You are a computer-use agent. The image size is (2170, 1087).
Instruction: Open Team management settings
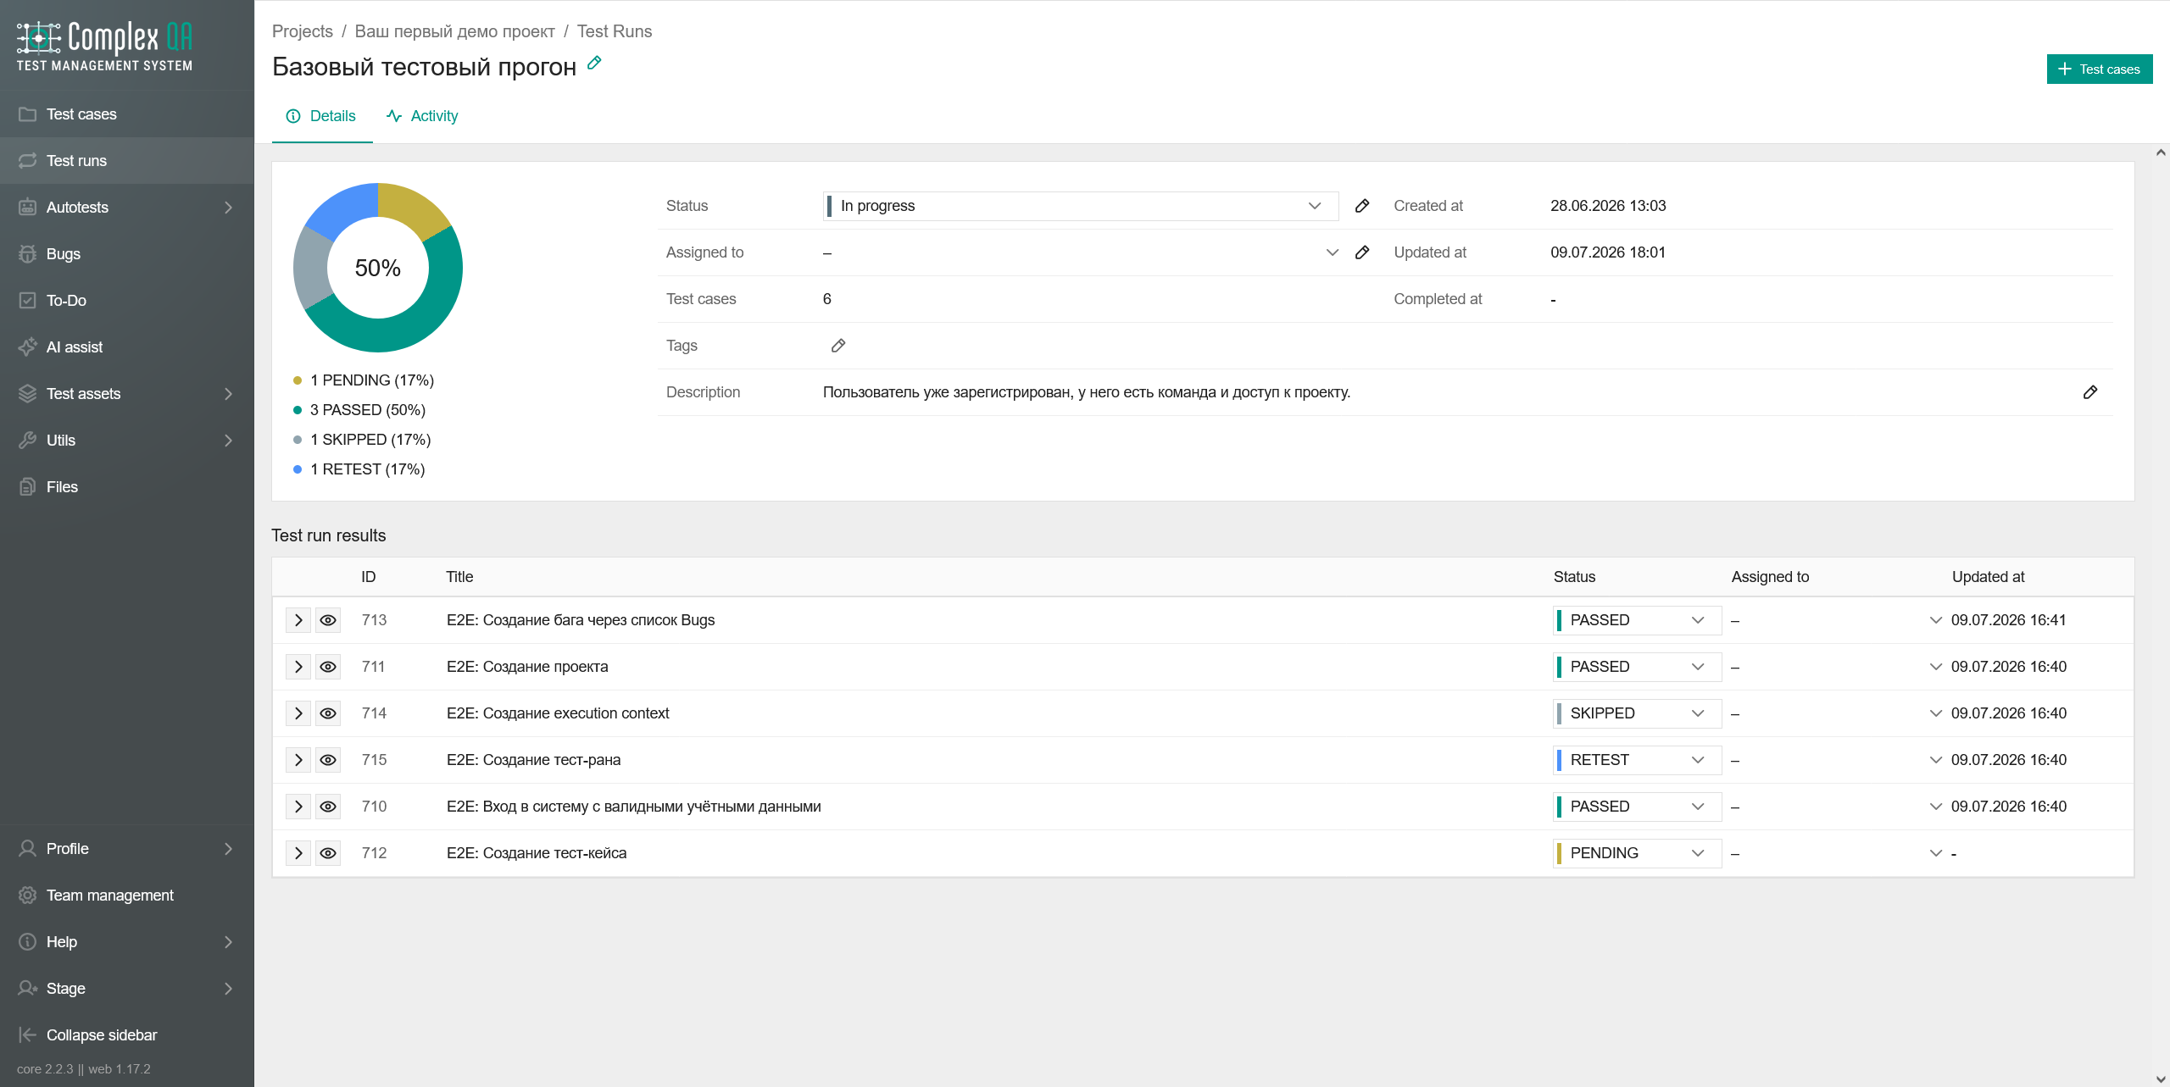pos(127,896)
